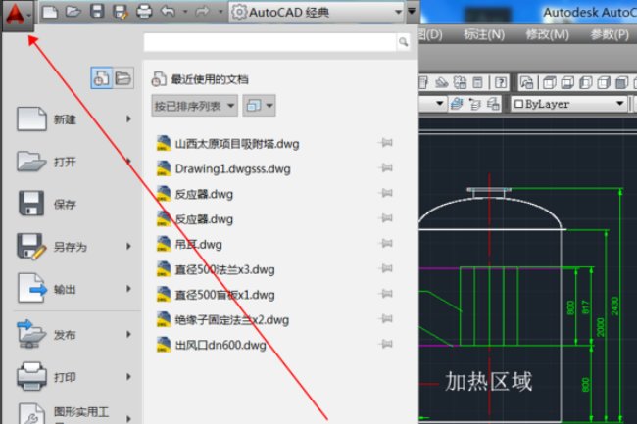Viewport: 637px width, 424px height.
Task: Click the Save As icon in quick access toolbar
Action: 121,12
